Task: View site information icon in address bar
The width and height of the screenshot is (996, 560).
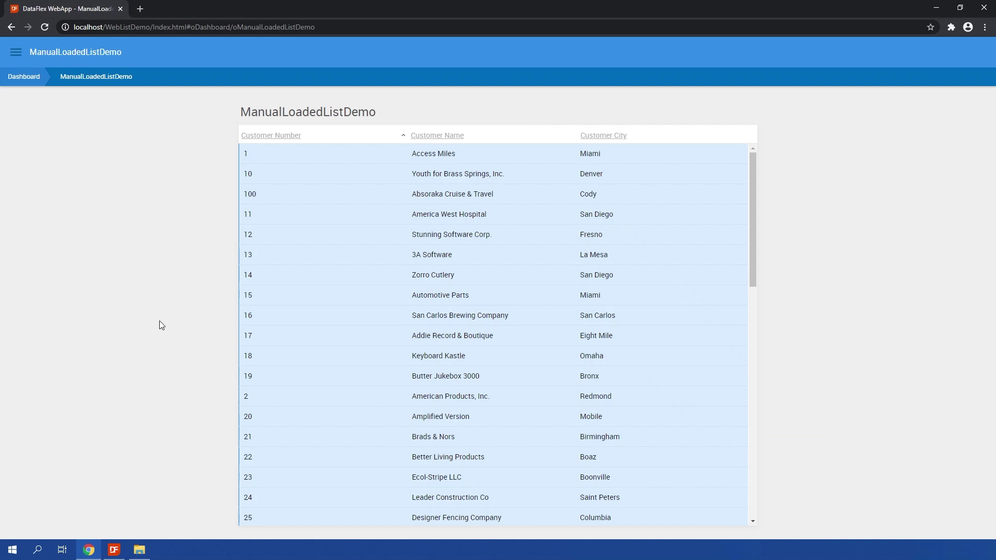Action: 65,27
